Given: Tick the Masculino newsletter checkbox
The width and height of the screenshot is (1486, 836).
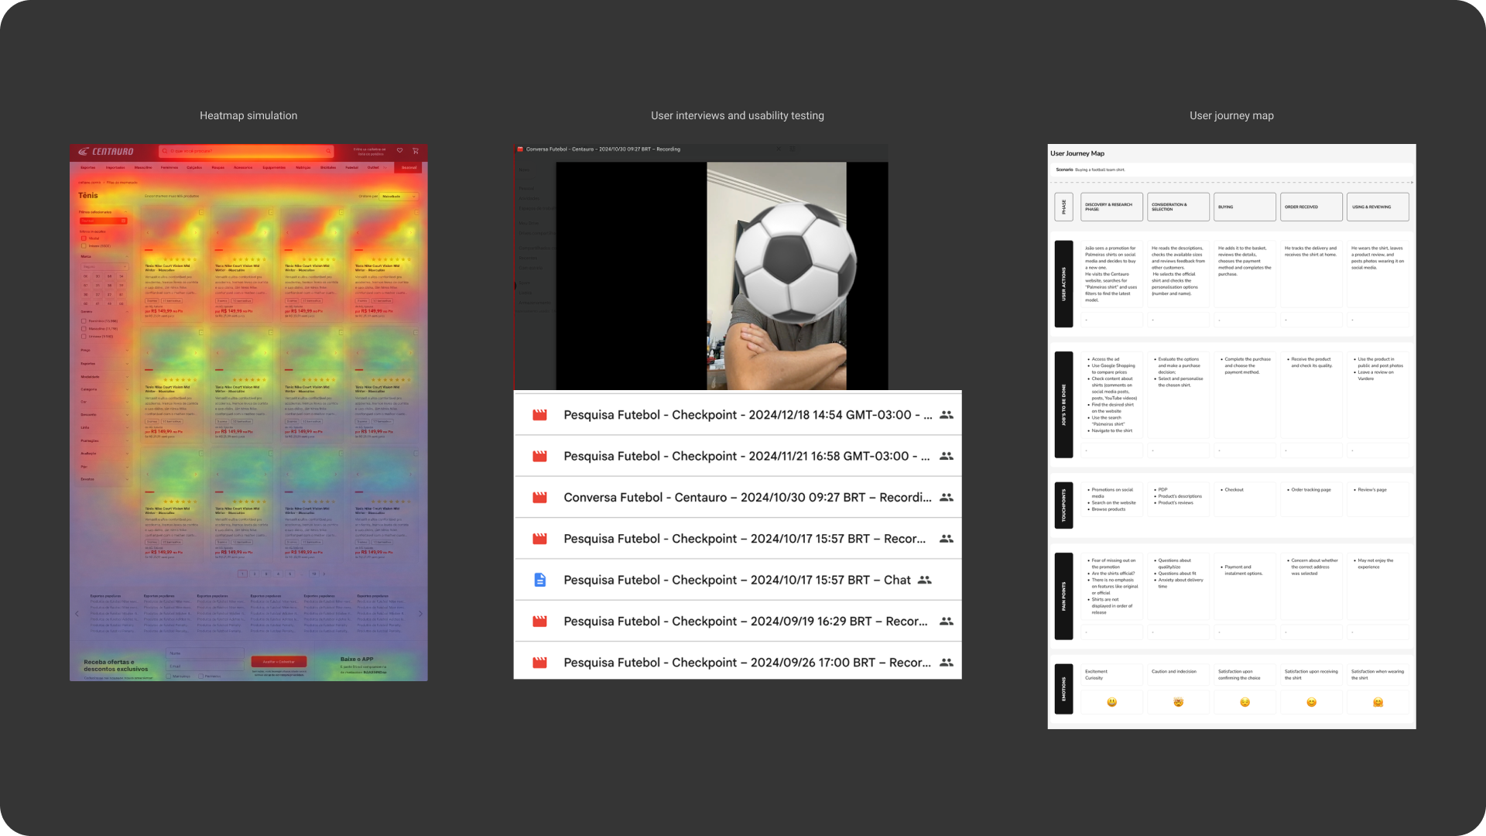Looking at the screenshot, I should pos(169,676).
